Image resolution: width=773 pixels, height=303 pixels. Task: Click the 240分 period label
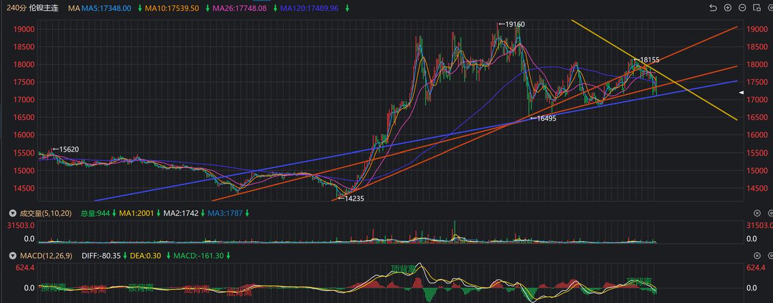(16, 8)
